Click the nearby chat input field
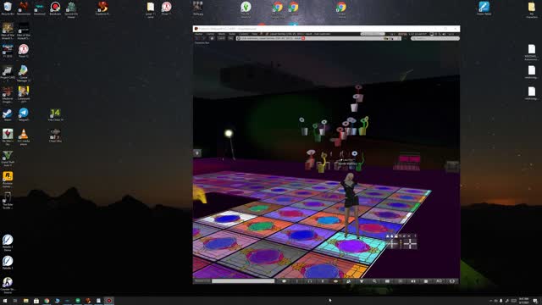Image resolution: width=542 pixels, height=305 pixels. 243,281
